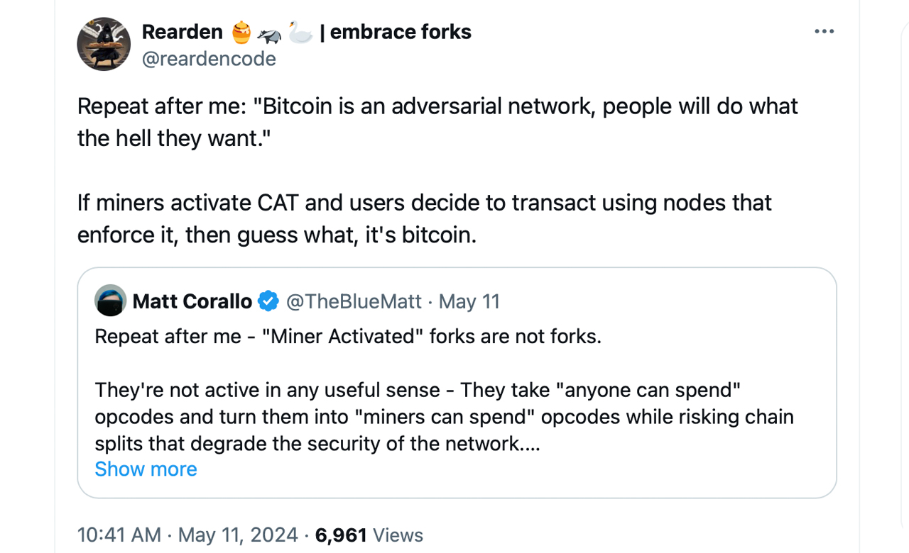The width and height of the screenshot is (909, 553).
Task: Open the @TheBlueMatt handle
Action: pyautogui.click(x=354, y=301)
